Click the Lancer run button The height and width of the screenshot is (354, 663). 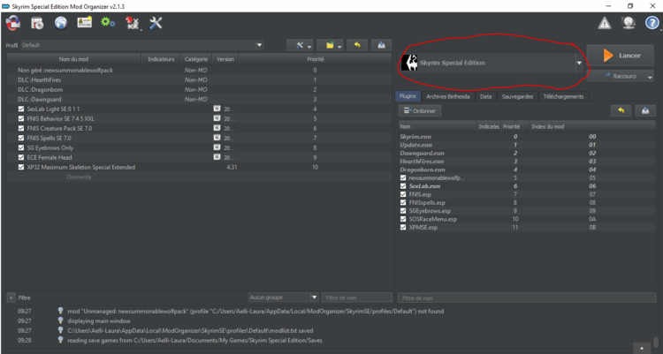click(621, 56)
